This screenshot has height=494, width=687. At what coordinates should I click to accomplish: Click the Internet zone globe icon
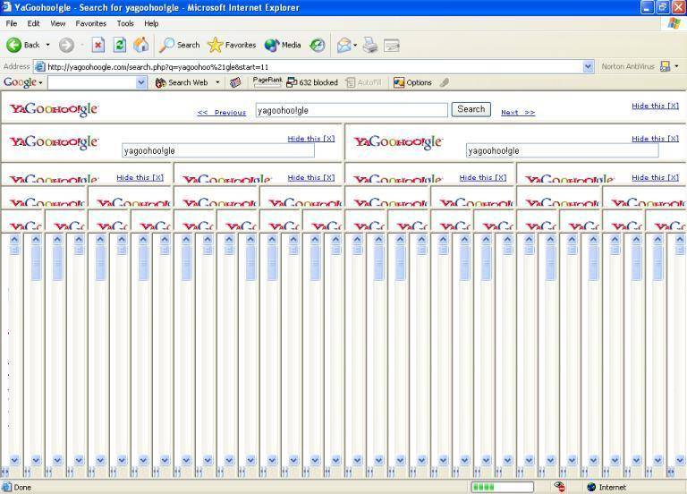(x=591, y=487)
